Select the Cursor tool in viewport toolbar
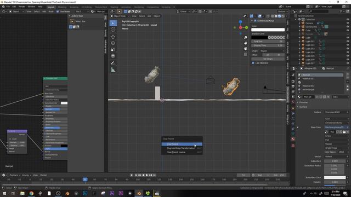The width and height of the screenshot is (351, 197). (113, 30)
